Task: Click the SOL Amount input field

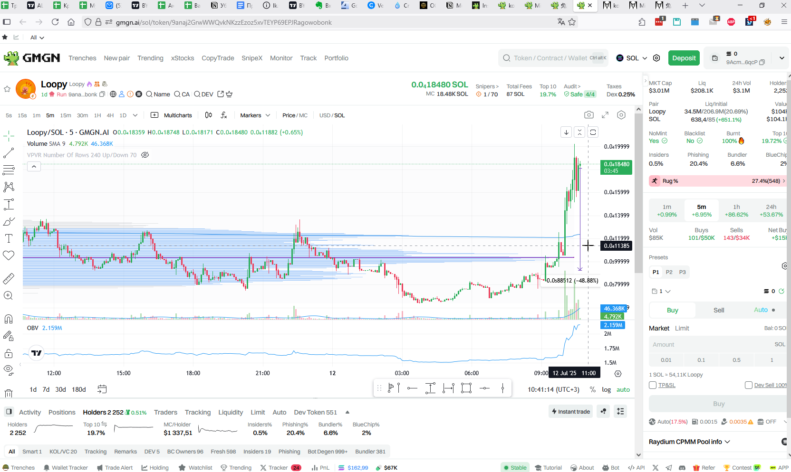Action: tap(718, 344)
